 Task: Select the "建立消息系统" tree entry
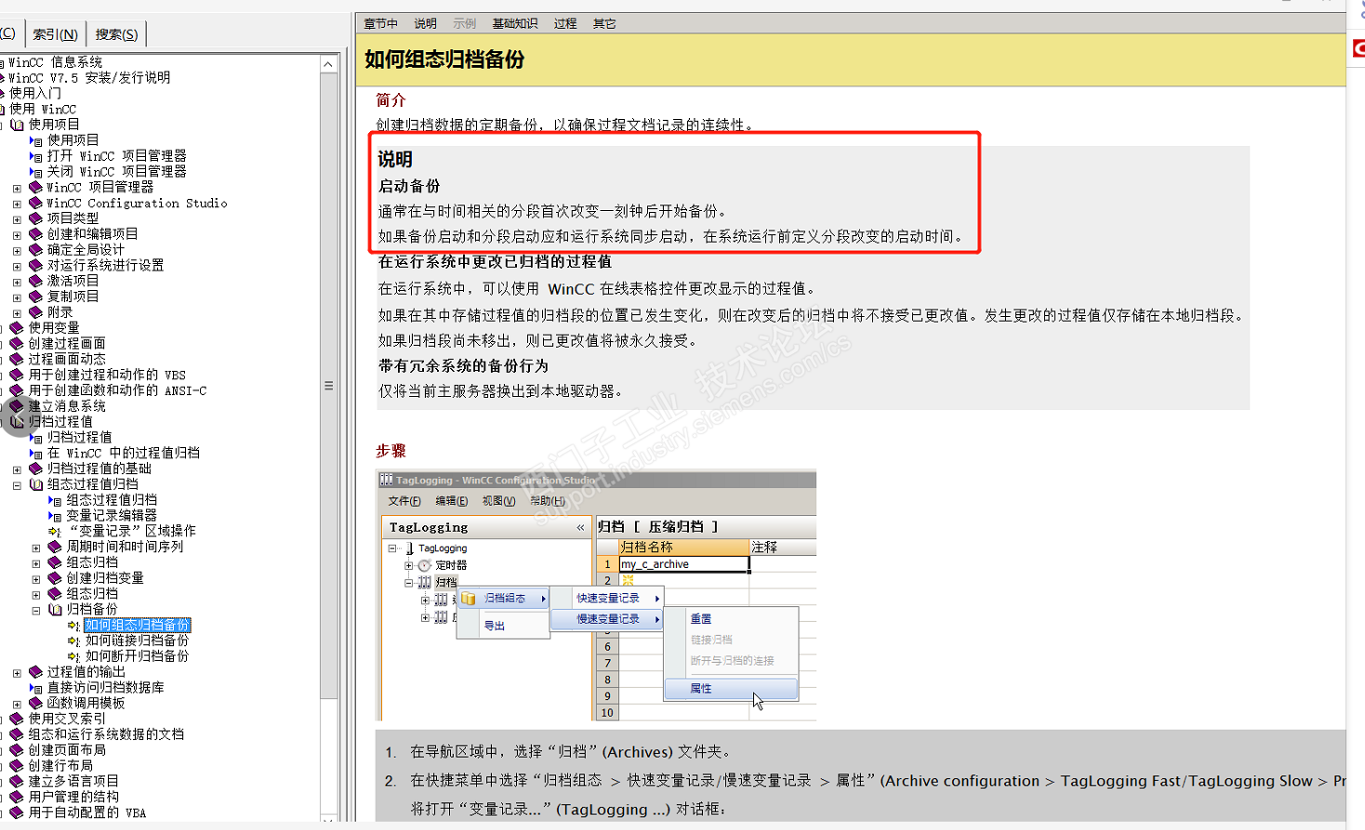pos(67,406)
